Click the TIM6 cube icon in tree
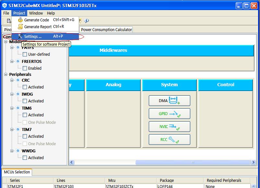 point(18,108)
